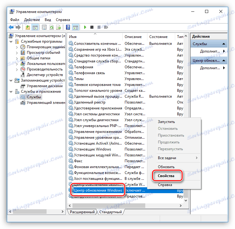
Task: Select the Удаленный вызов процедур service row
Action: pyautogui.click(x=126, y=96)
